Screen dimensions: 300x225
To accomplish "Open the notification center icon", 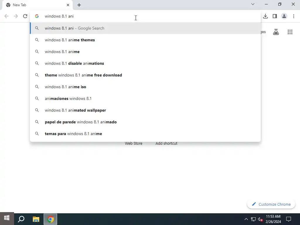I will point(289,219).
